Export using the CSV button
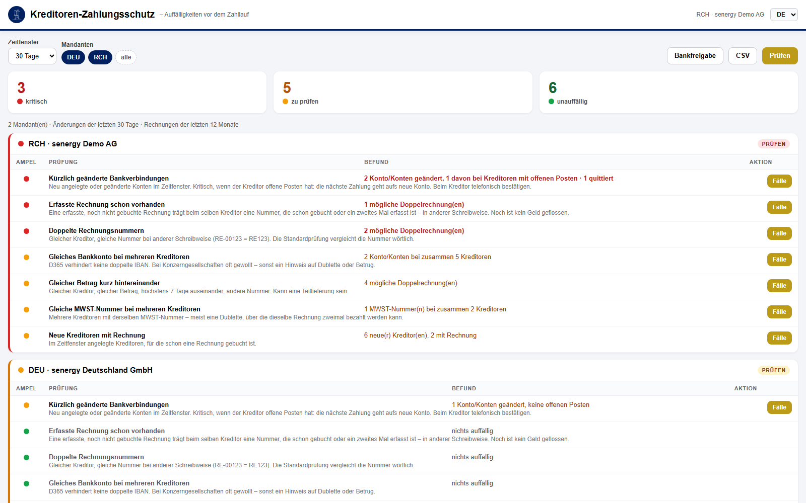Screen dimensions: 806x503 pos(743,56)
